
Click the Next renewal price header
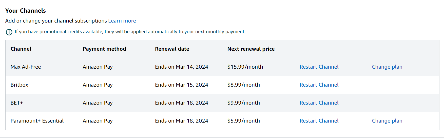251,49
